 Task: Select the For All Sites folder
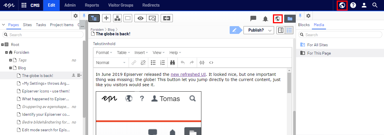coord(317,45)
